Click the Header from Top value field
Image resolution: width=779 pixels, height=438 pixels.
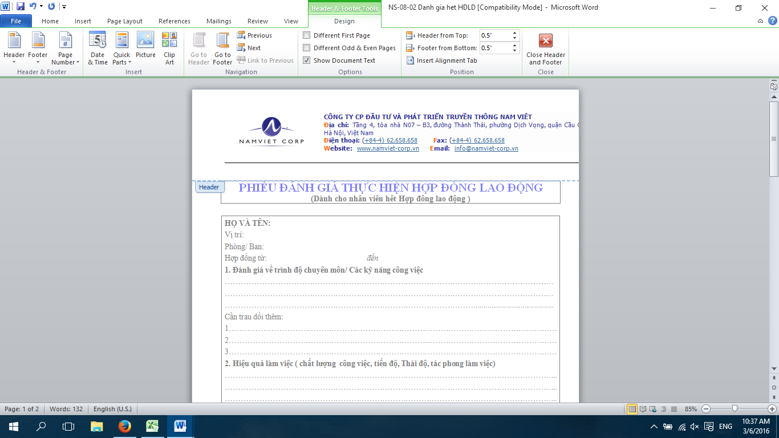coord(495,35)
